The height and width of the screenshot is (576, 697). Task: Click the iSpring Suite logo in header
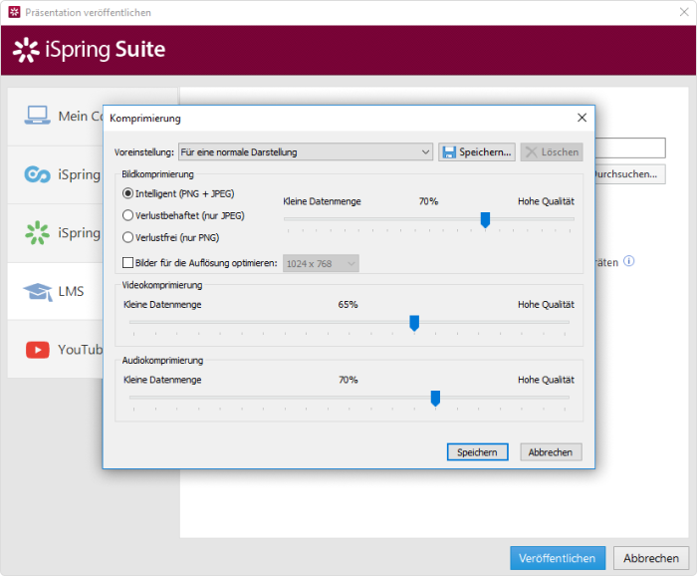pos(89,50)
